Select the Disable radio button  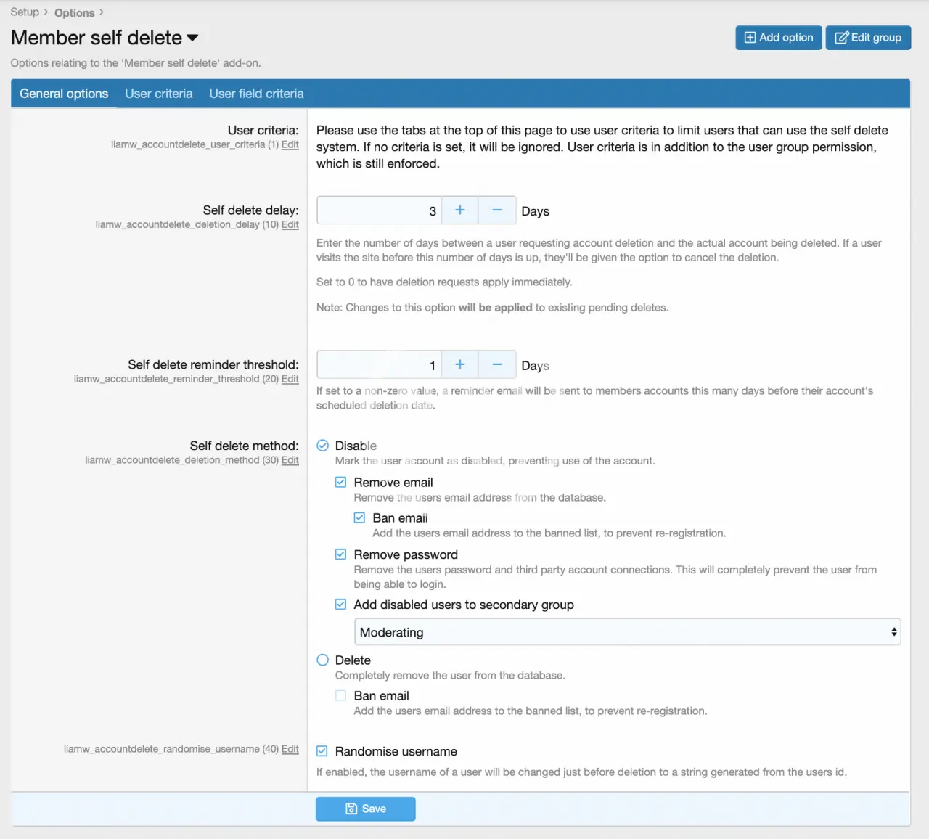[323, 446]
